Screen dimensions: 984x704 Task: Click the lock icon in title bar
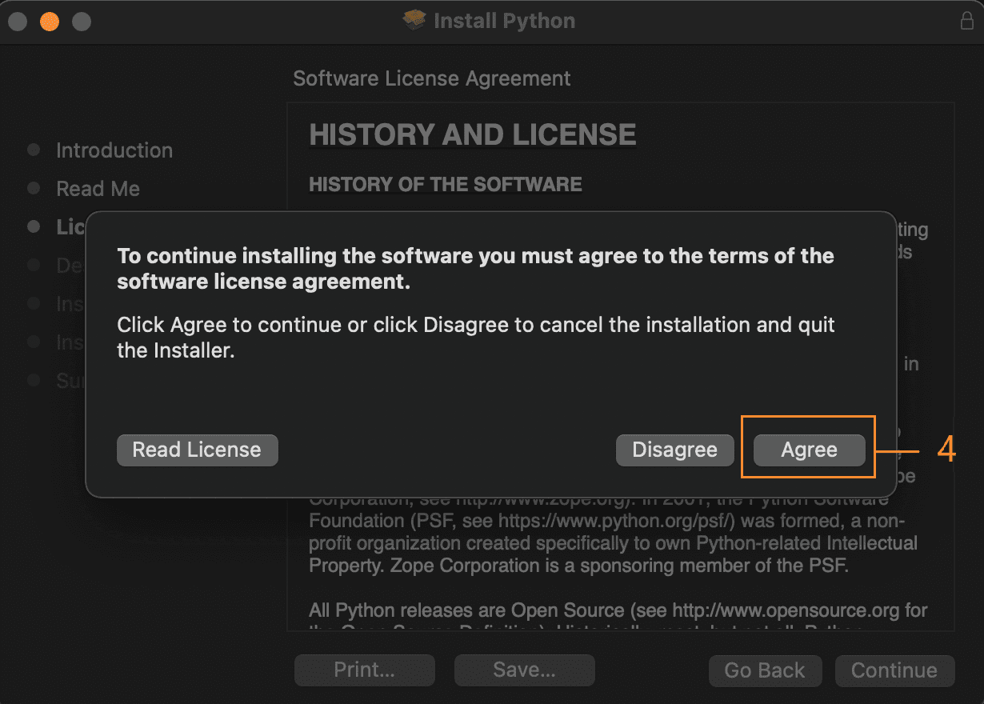(x=966, y=22)
